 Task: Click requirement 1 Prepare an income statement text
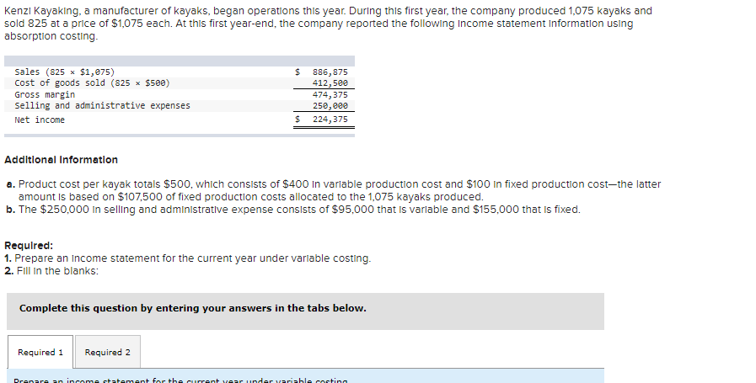tap(188, 258)
